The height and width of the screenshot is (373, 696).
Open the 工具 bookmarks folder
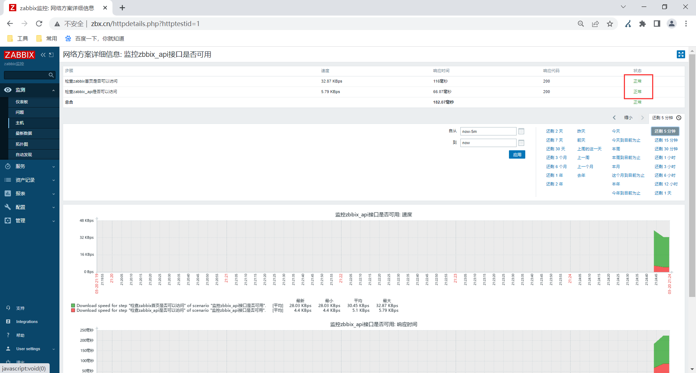click(17, 38)
